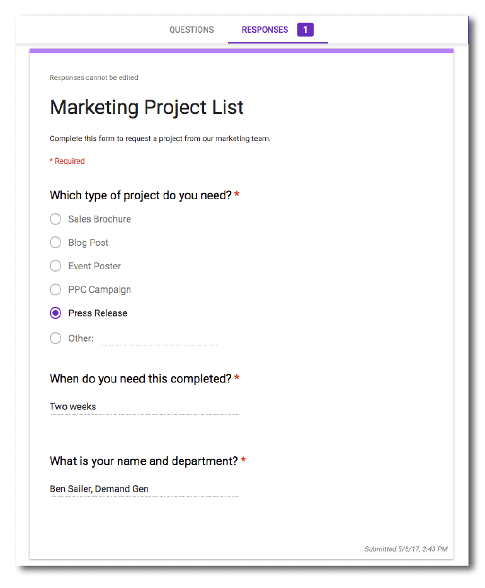
Task: Select the Sales Brochure radio button
Action: coord(55,219)
